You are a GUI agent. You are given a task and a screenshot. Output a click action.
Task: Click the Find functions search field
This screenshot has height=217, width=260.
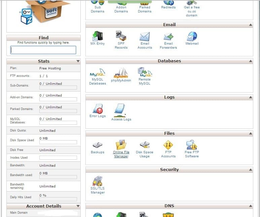[43, 50]
